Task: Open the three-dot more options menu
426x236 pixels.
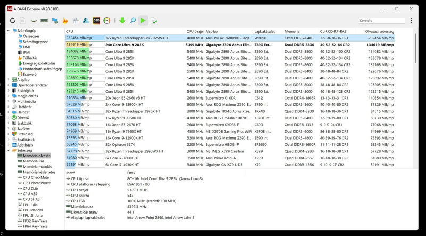Action: click(x=411, y=21)
